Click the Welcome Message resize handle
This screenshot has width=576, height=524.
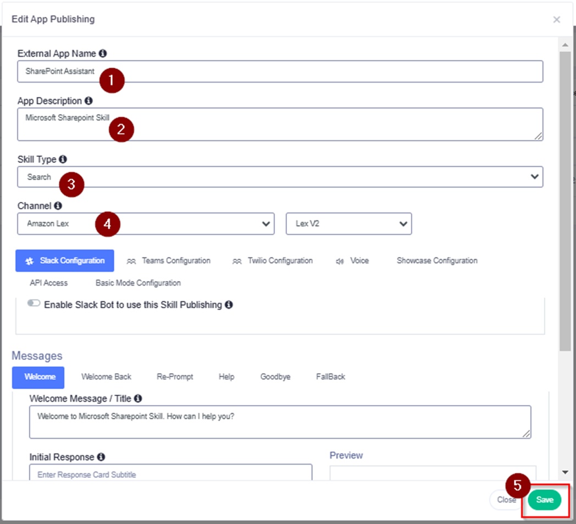tap(527, 434)
